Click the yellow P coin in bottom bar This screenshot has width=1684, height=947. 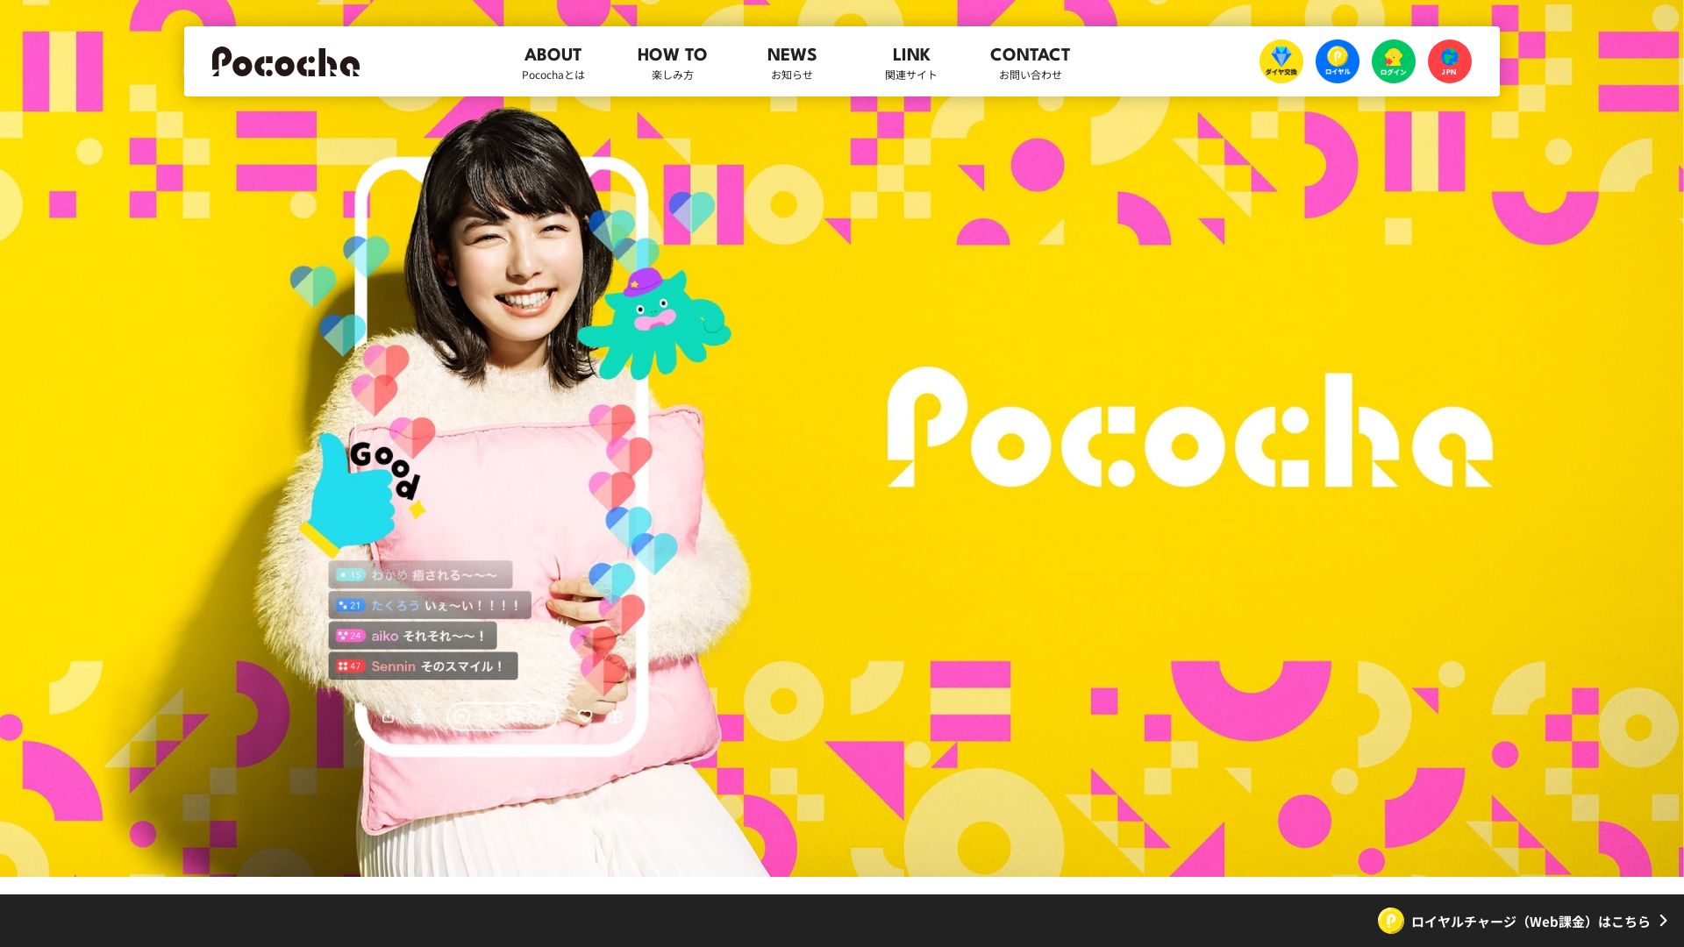click(x=1391, y=921)
